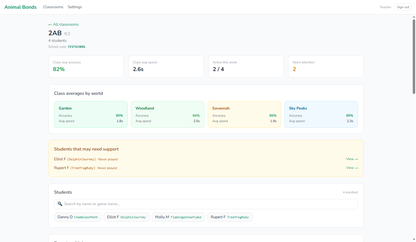Click the 4 enrolled label
The image size is (416, 242).
pos(350,193)
